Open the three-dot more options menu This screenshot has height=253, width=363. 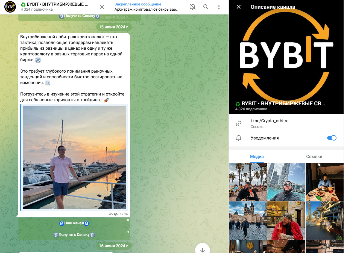pos(219,7)
